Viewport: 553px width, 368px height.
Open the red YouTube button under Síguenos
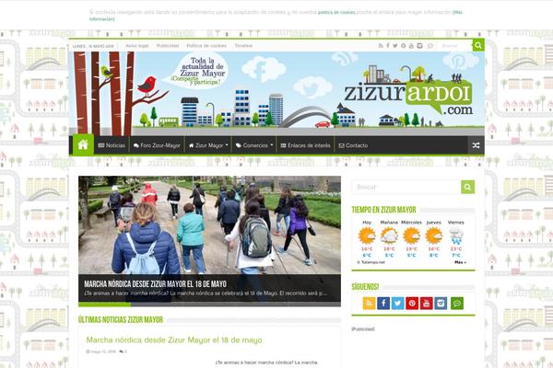pos(427,304)
